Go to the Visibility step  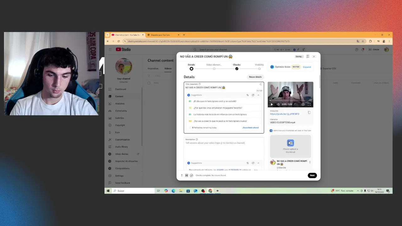(259, 67)
